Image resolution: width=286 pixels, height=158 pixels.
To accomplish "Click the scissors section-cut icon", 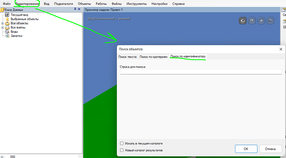I will point(270,21).
